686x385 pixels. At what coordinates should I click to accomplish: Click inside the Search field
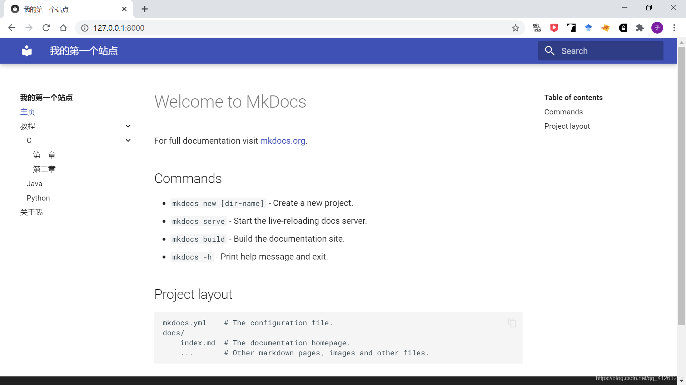(601, 51)
